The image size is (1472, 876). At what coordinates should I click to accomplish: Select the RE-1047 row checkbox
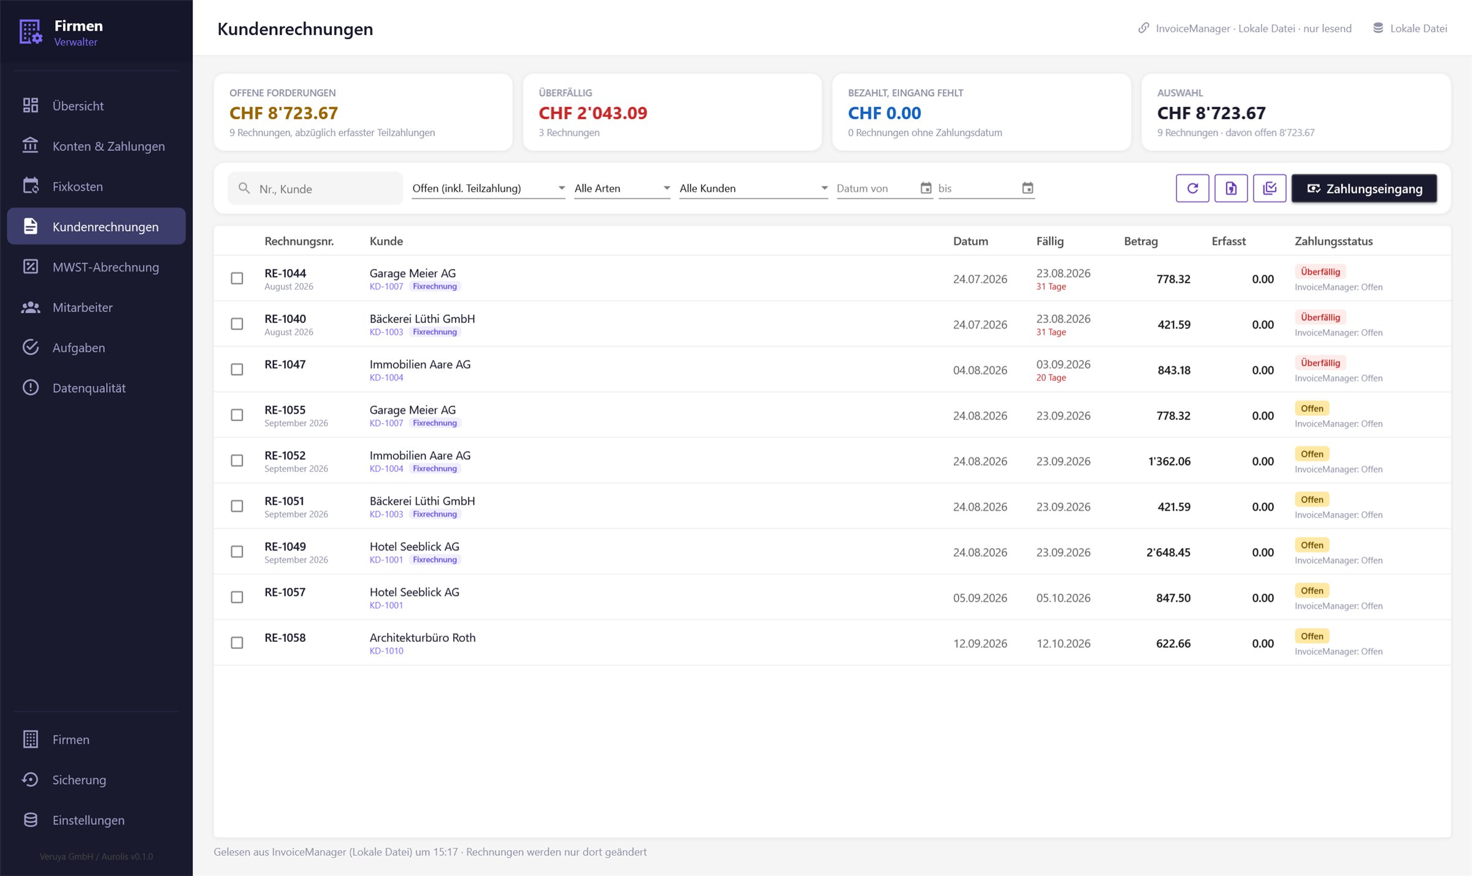pos(237,370)
